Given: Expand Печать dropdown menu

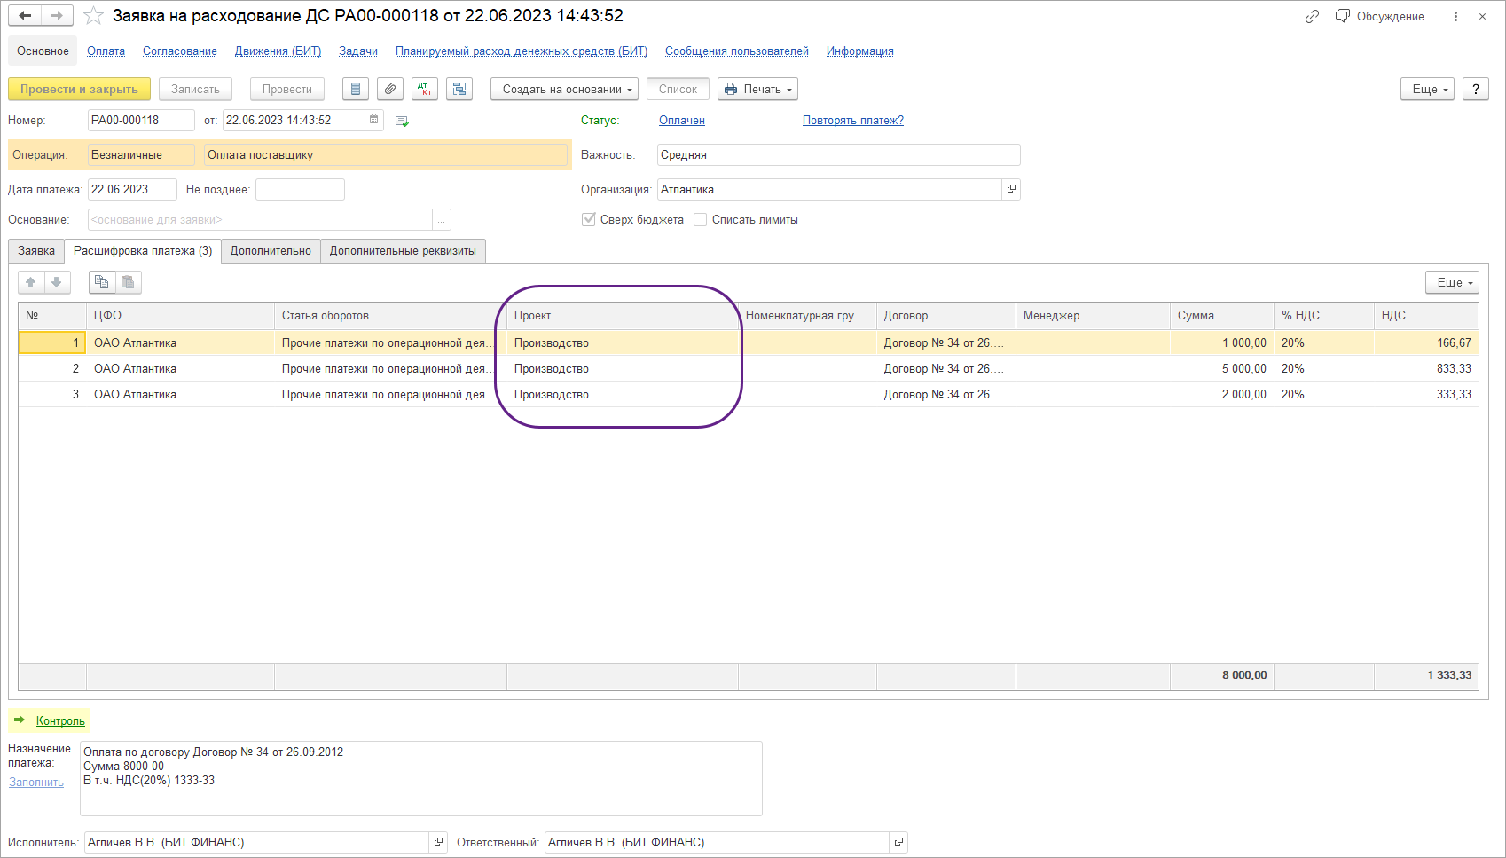Looking at the screenshot, I should coord(757,89).
